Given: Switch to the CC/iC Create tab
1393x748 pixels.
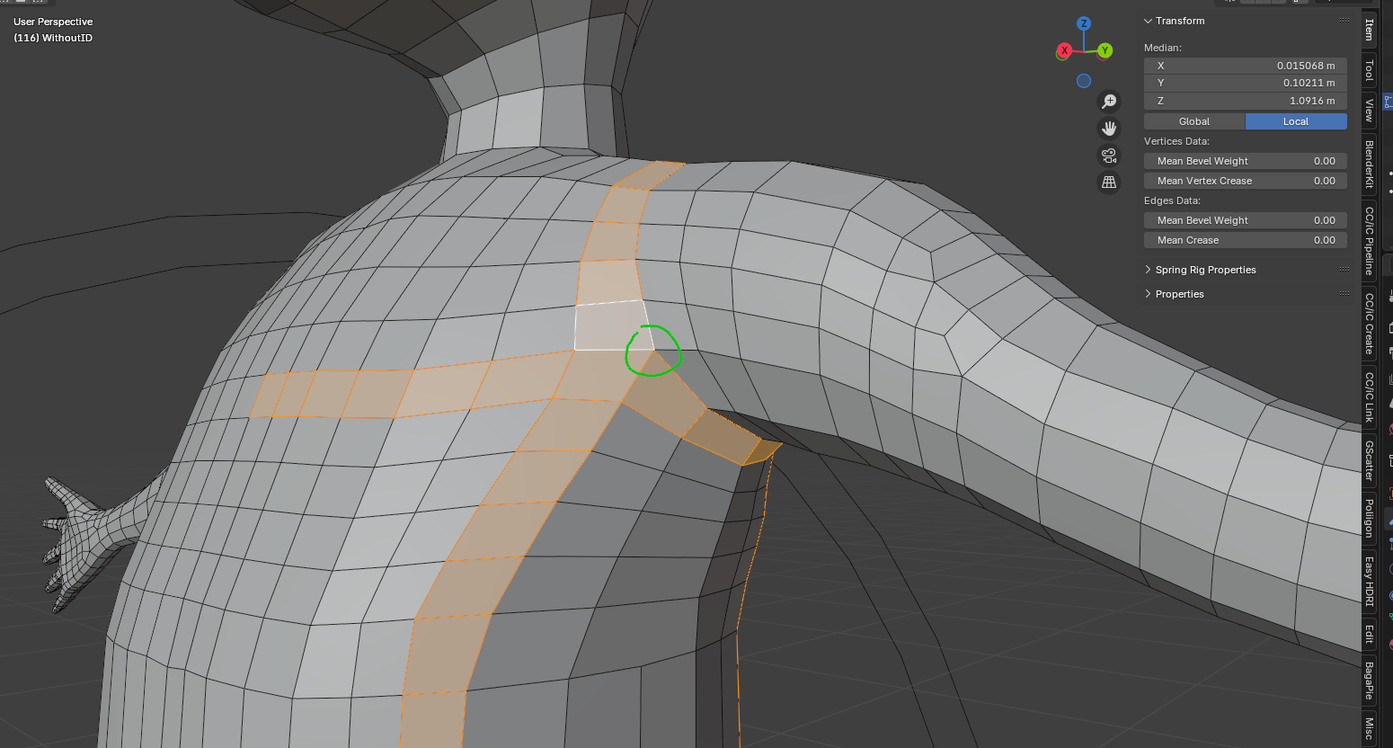Looking at the screenshot, I should 1369,324.
